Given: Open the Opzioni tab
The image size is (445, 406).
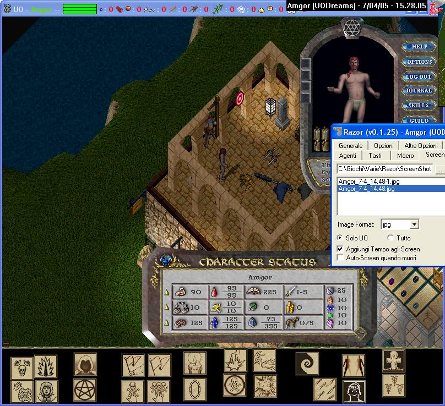Looking at the screenshot, I should coord(384,145).
